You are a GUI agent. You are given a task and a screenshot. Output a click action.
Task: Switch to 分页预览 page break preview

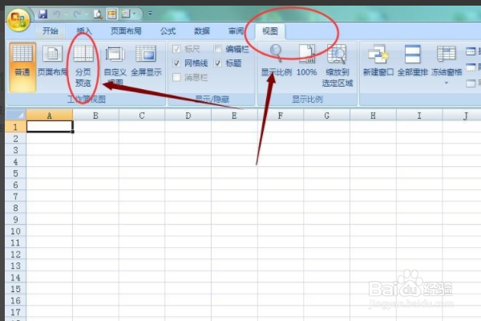pyautogui.click(x=83, y=66)
